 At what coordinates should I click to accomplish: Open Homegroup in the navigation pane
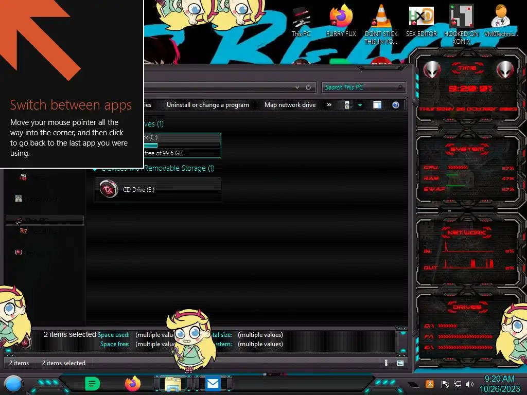pos(37,199)
